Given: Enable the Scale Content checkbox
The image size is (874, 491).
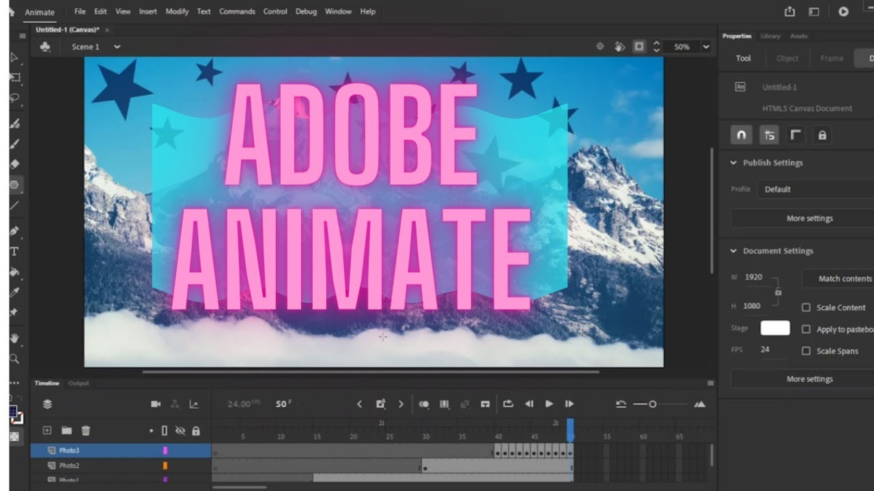Looking at the screenshot, I should [806, 308].
